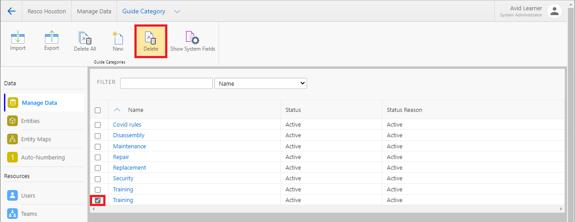
Task: Expand the Guide Category chevron dropdown
Action: pos(177,12)
